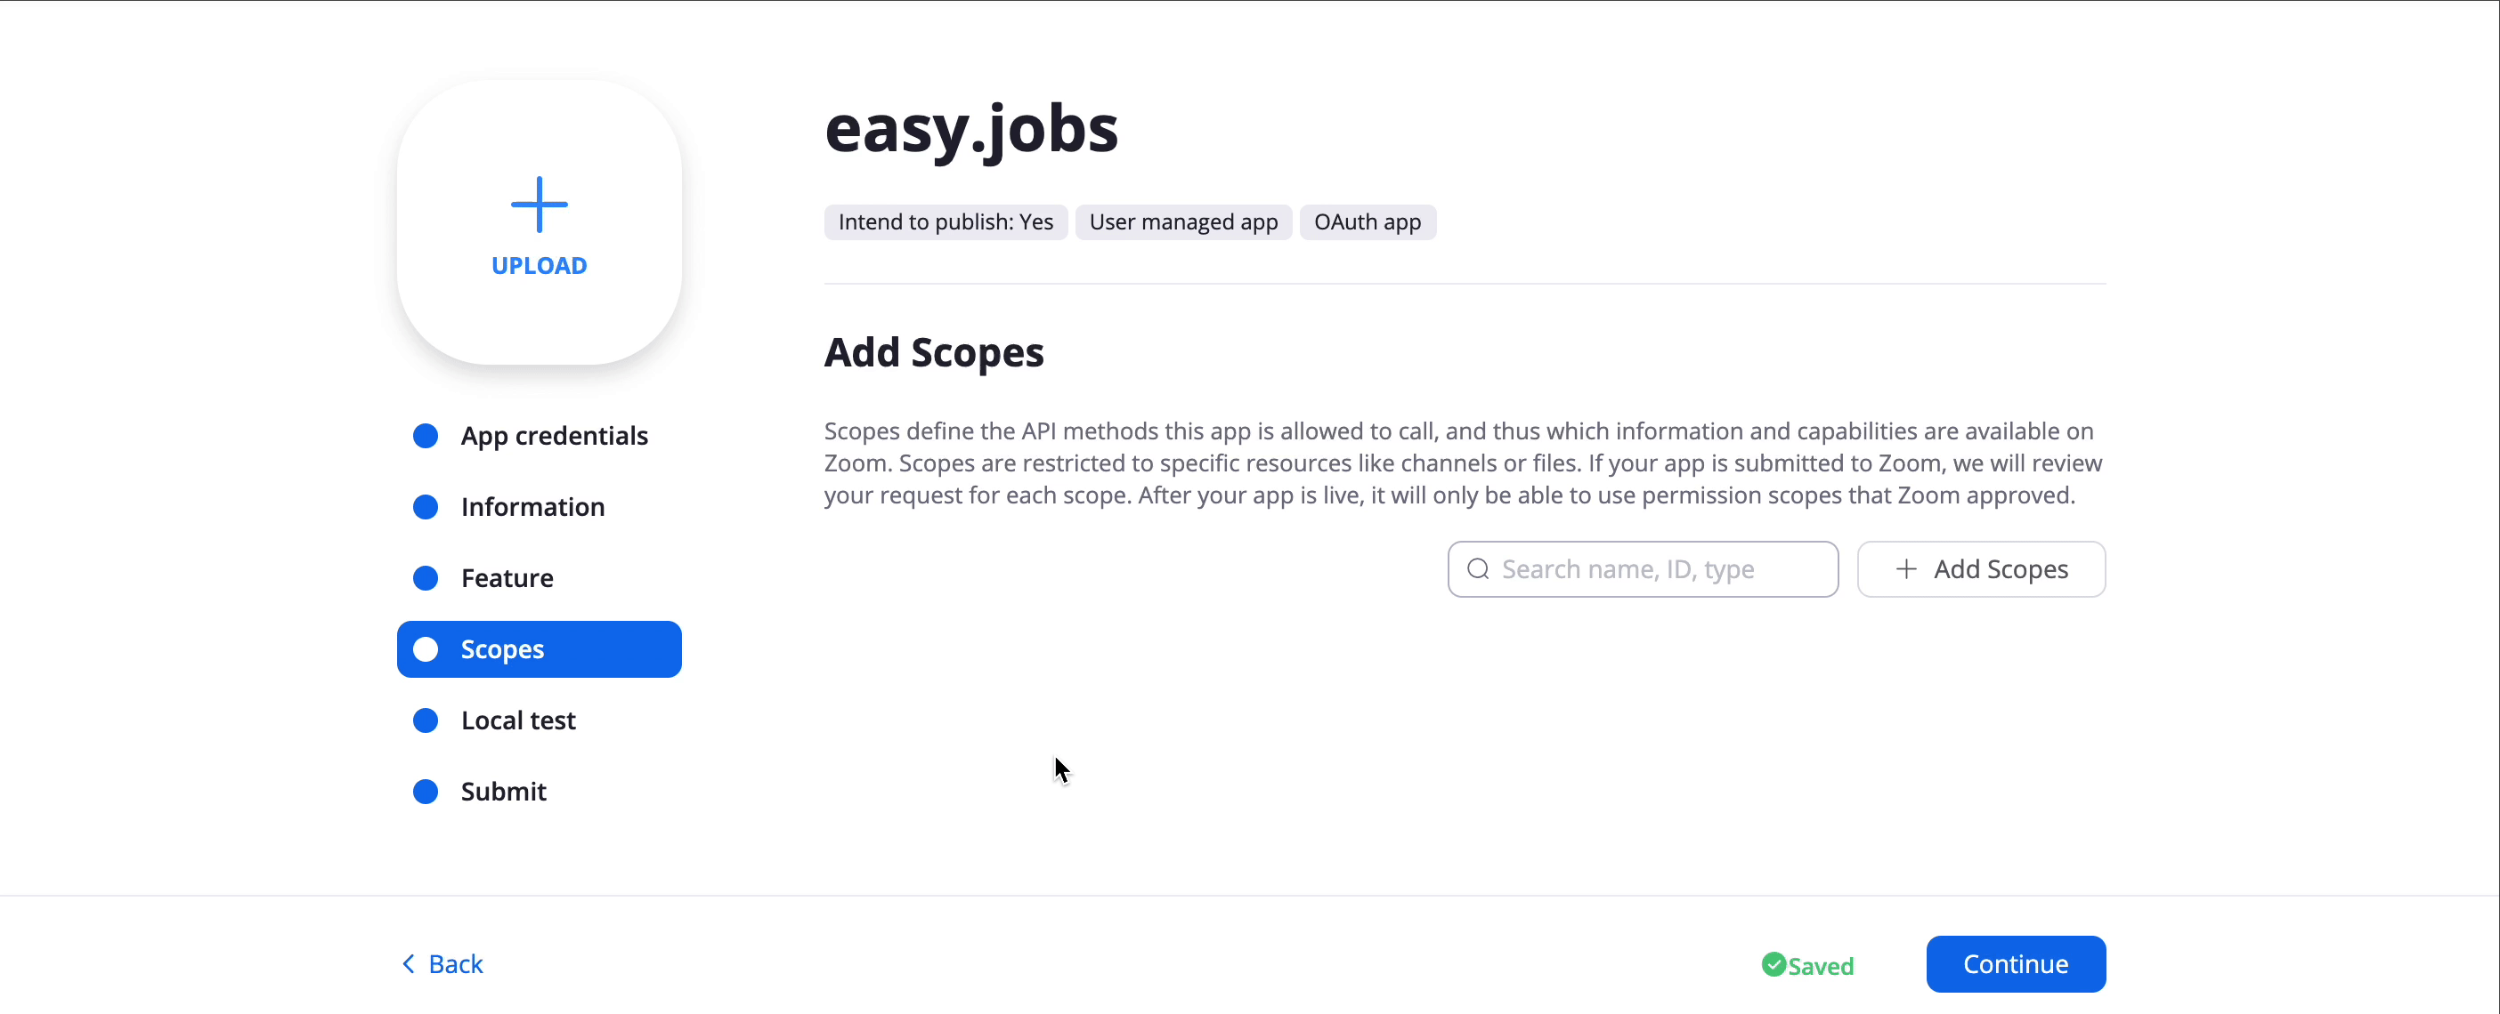This screenshot has height=1014, width=2500.
Task: Focus the Search name, ID, type field
Action: (x=1642, y=569)
